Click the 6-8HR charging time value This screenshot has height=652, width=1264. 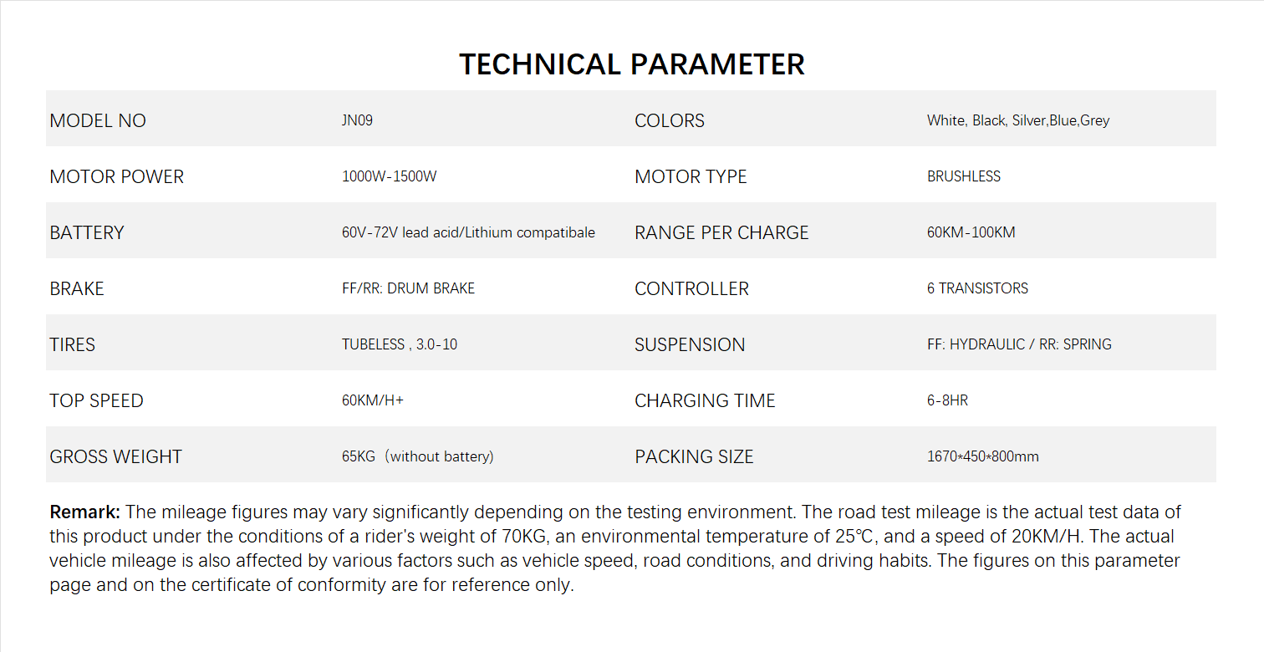(947, 400)
